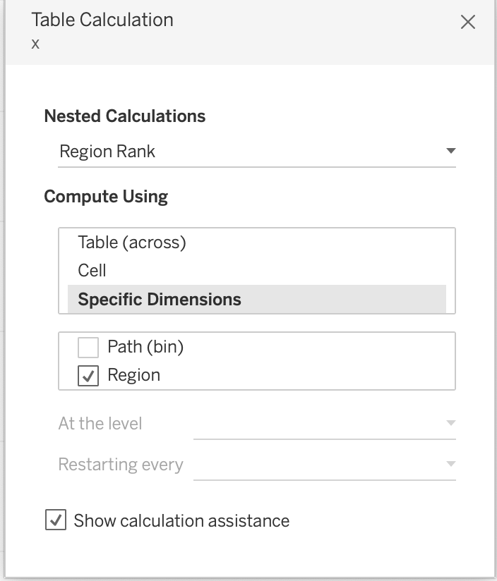Screen dimensions: 497x581
Task: Choose Cell in Compute Using list
Action: point(92,270)
